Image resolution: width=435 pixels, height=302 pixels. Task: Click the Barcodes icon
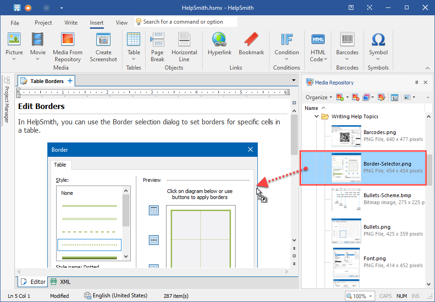(347, 39)
